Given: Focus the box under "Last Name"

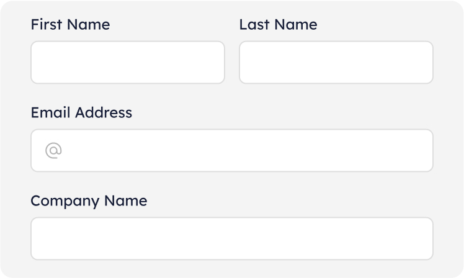Looking at the screenshot, I should pos(336,62).
